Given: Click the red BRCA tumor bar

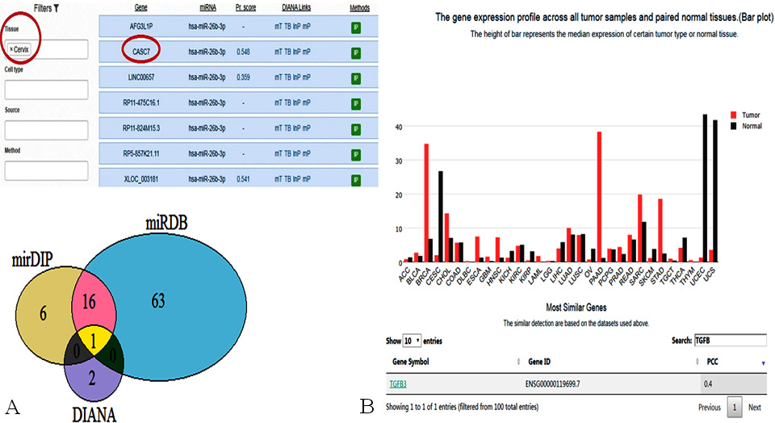Looking at the screenshot, I should pyautogui.click(x=426, y=203).
